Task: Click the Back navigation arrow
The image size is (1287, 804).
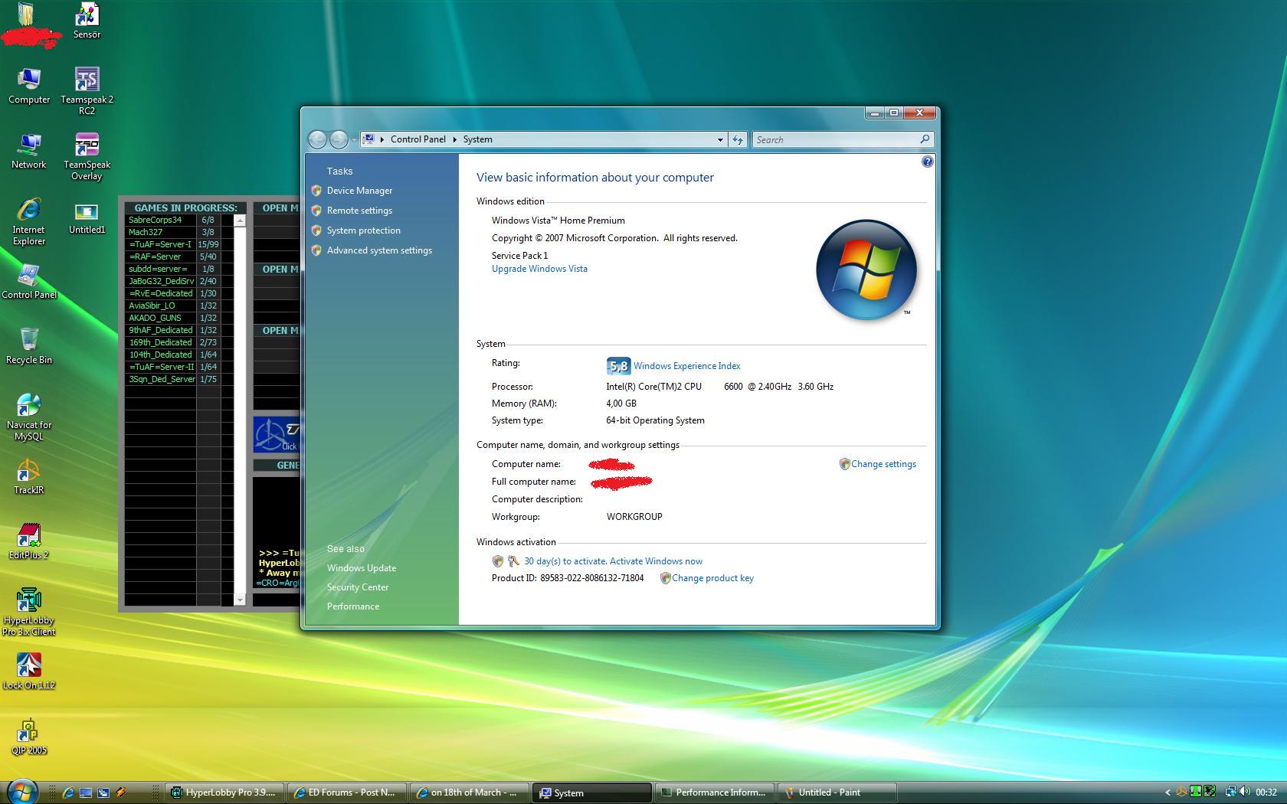Action: (317, 139)
